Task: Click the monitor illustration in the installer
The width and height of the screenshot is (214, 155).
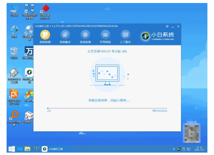Action: tap(107, 75)
